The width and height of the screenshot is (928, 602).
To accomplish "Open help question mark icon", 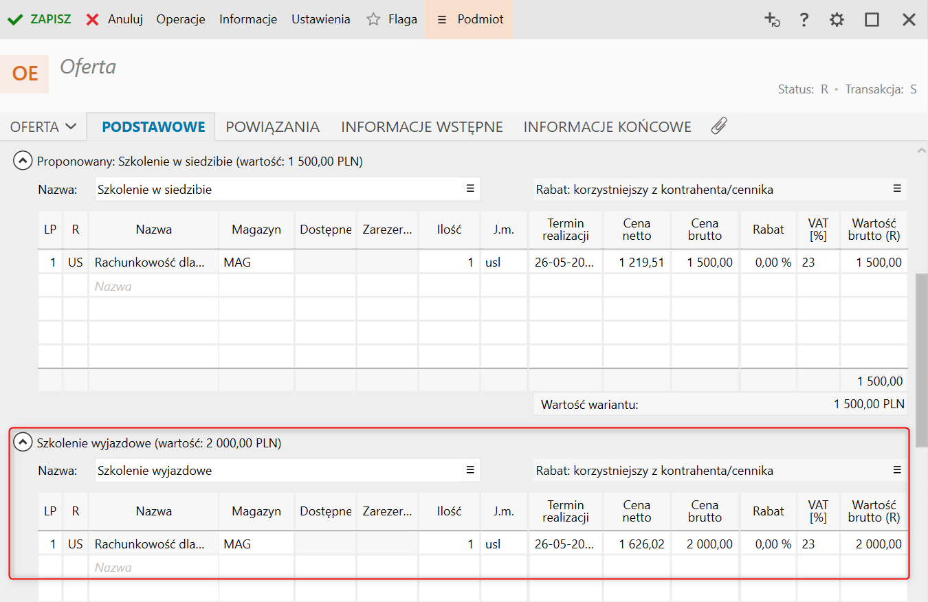I will [804, 20].
